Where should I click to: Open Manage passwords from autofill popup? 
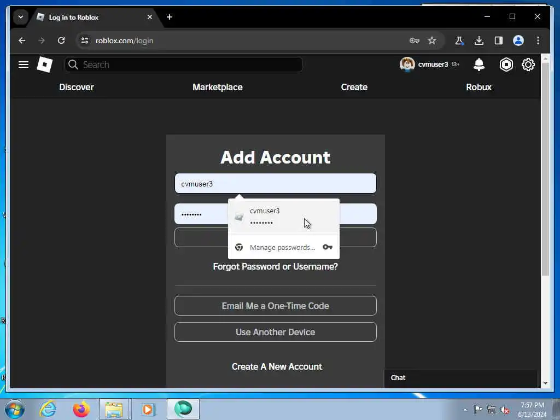tap(283, 247)
